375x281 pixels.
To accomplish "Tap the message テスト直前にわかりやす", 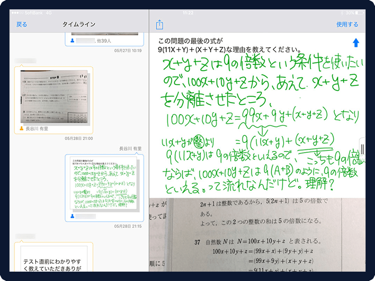I will pyautogui.click(x=52, y=261).
